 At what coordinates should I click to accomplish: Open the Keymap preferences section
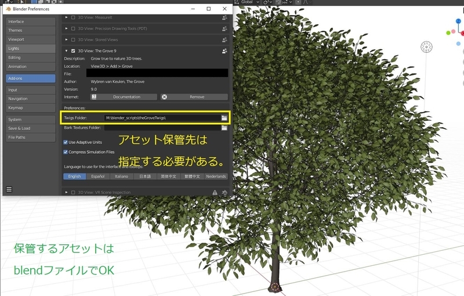tap(31, 108)
